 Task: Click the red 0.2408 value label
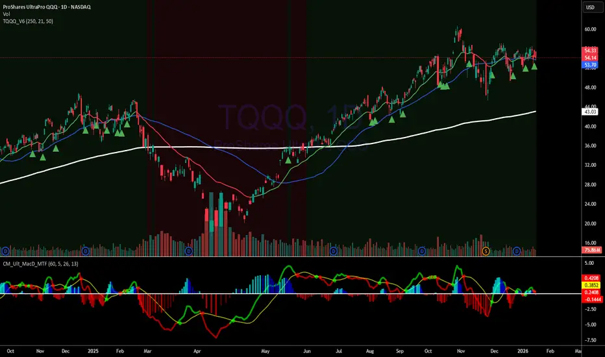pos(591,292)
